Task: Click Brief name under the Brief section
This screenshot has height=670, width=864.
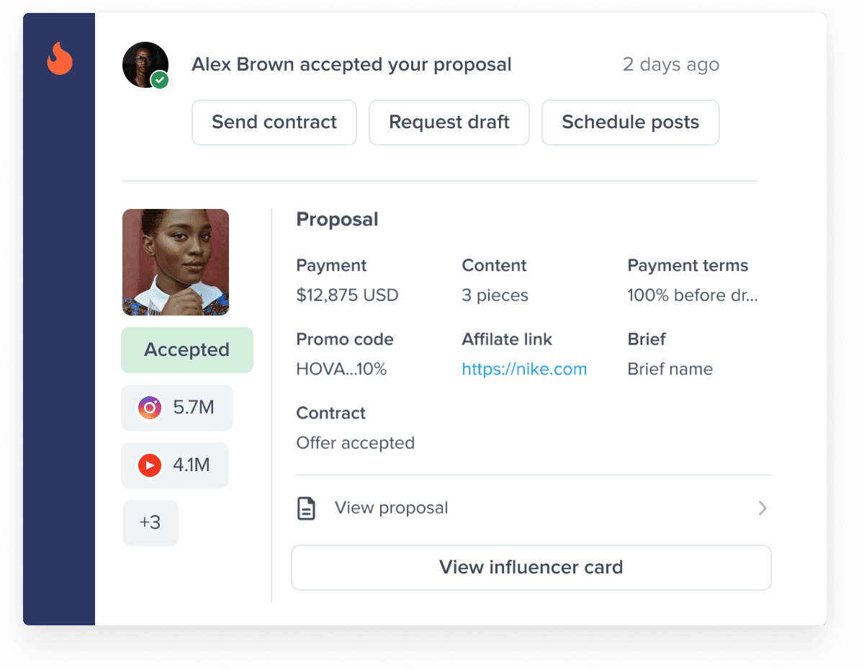Action: [x=670, y=368]
